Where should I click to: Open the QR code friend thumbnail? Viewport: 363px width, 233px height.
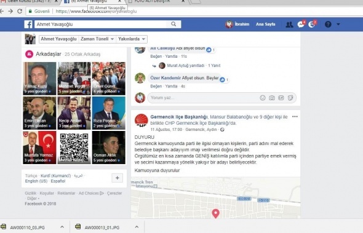click(74, 148)
